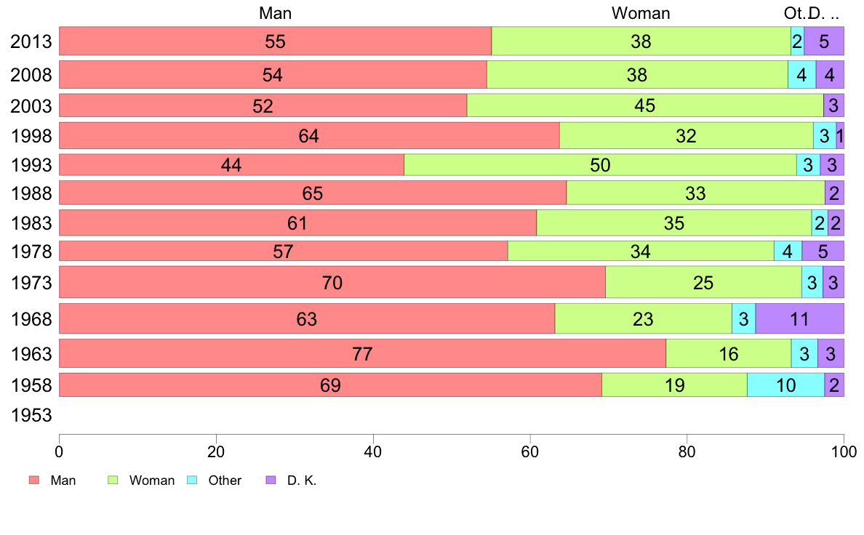The height and width of the screenshot is (535, 864).
Task: Click the red Man legend swatch
Action: [x=33, y=480]
